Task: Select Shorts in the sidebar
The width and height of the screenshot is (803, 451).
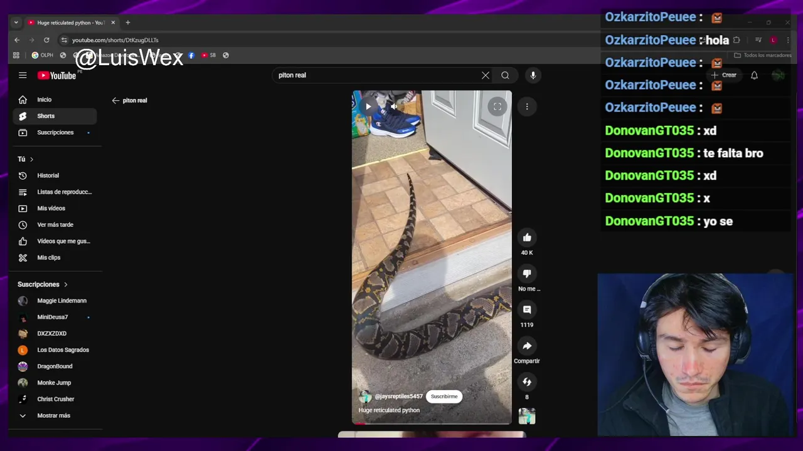Action: 55,116
